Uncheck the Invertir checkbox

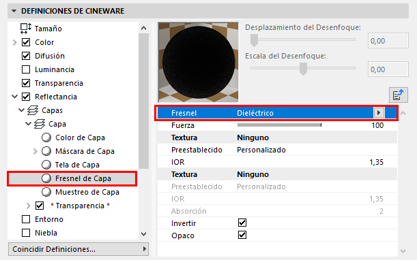click(x=242, y=223)
